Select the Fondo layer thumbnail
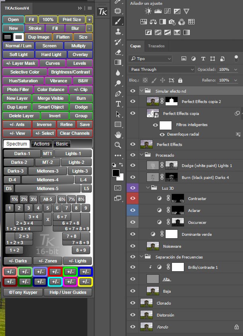 pyautogui.click(x=147, y=327)
